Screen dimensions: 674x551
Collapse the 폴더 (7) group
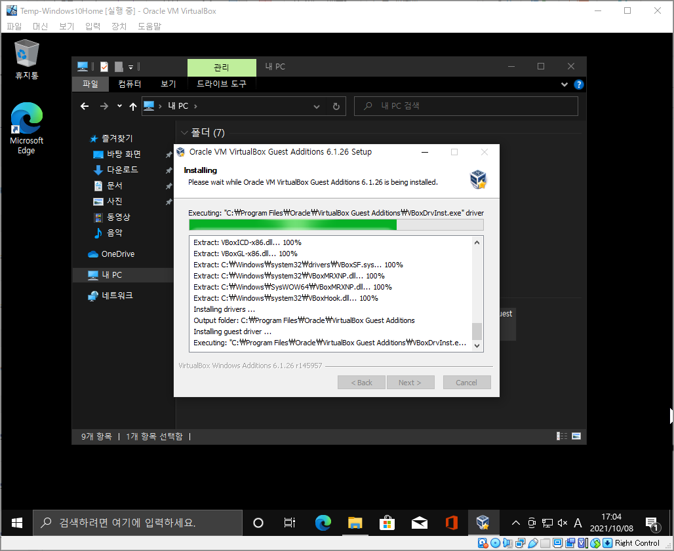click(185, 133)
